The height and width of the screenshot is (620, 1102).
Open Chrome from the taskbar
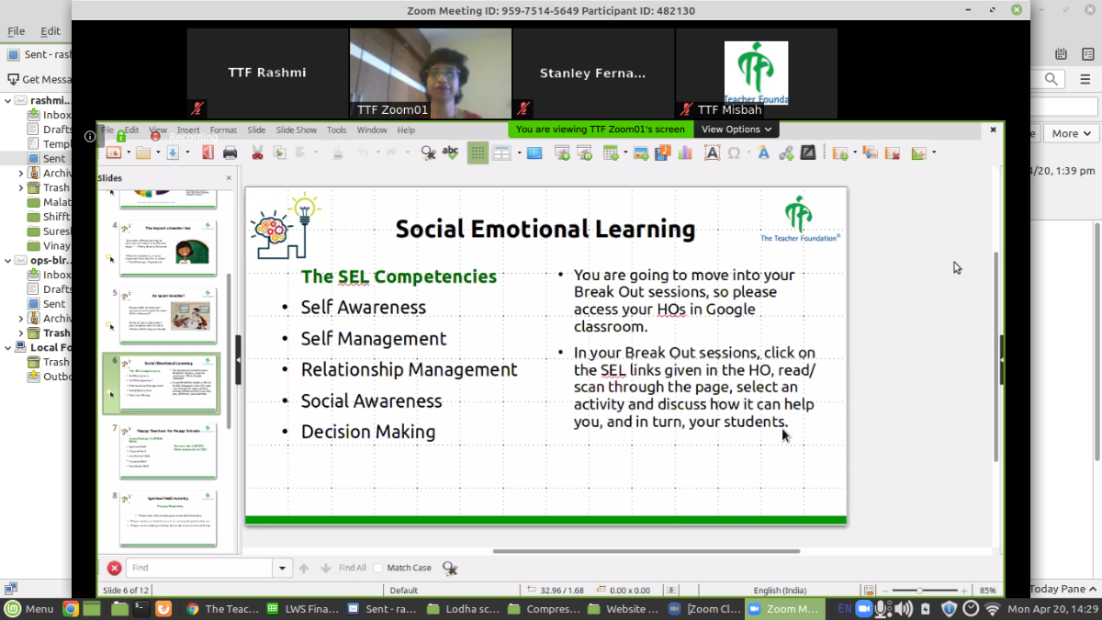coord(70,608)
